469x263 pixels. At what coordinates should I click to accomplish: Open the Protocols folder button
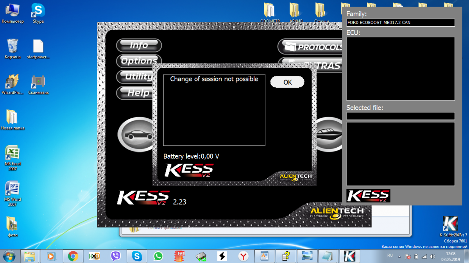(x=311, y=47)
